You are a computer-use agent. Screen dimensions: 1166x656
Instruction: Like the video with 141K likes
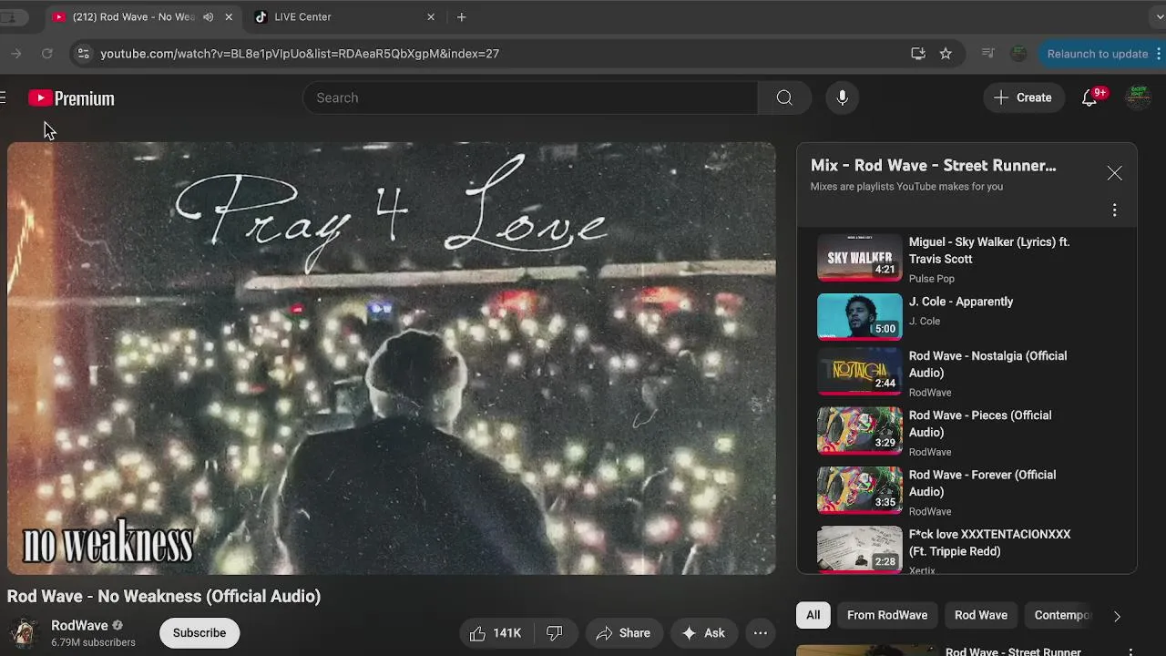click(496, 633)
